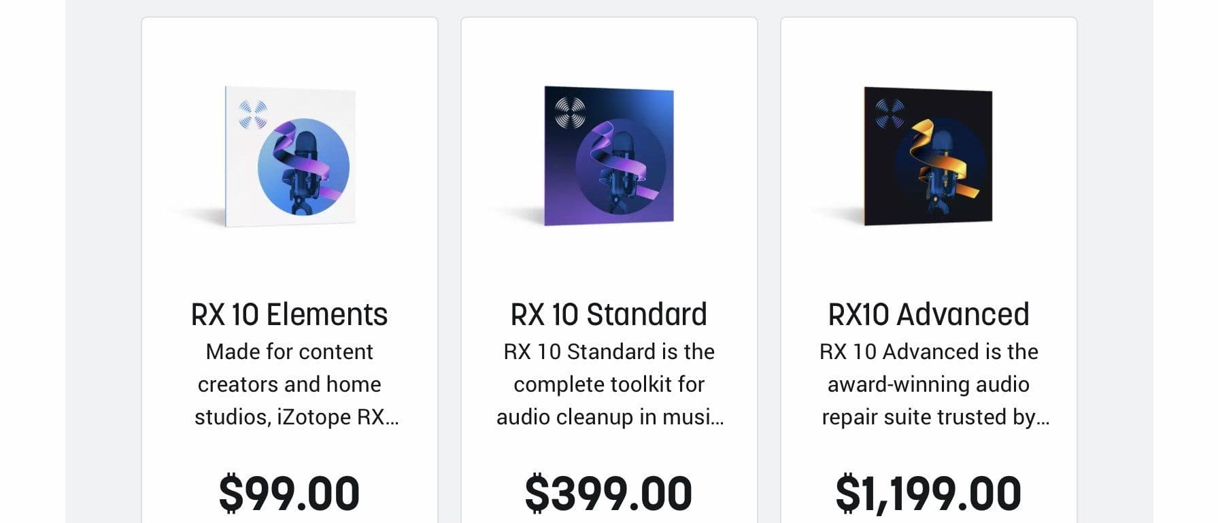Expand truncated text 'repair suite trusted by…'

(936, 417)
